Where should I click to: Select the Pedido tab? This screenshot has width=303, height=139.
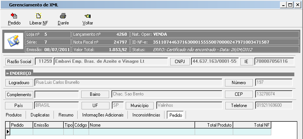(176, 115)
